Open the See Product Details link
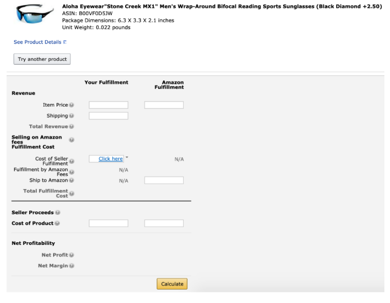The width and height of the screenshot is (390, 303). (37, 42)
